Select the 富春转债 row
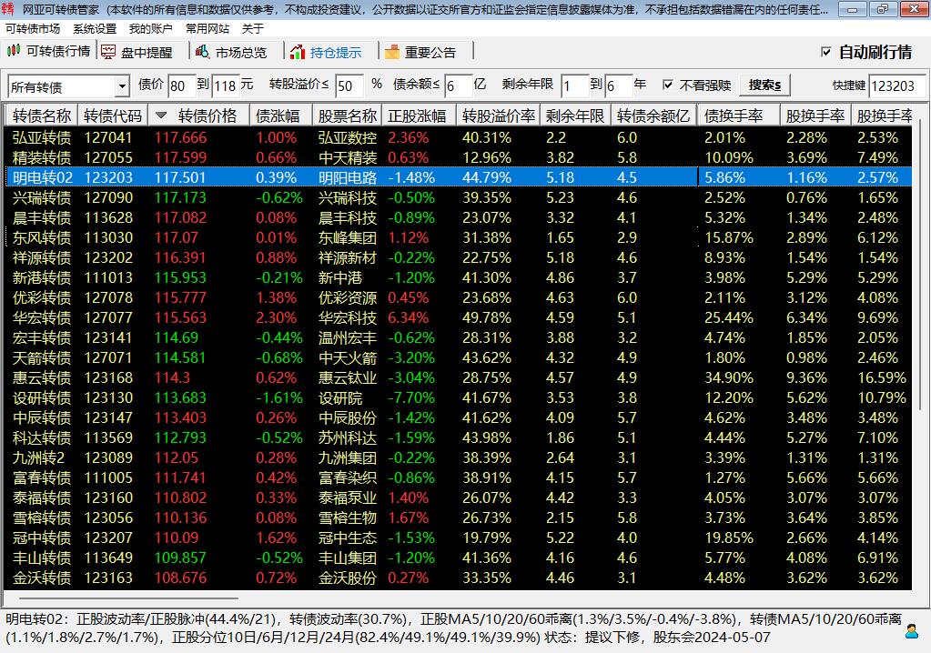The image size is (931, 653). [459, 478]
